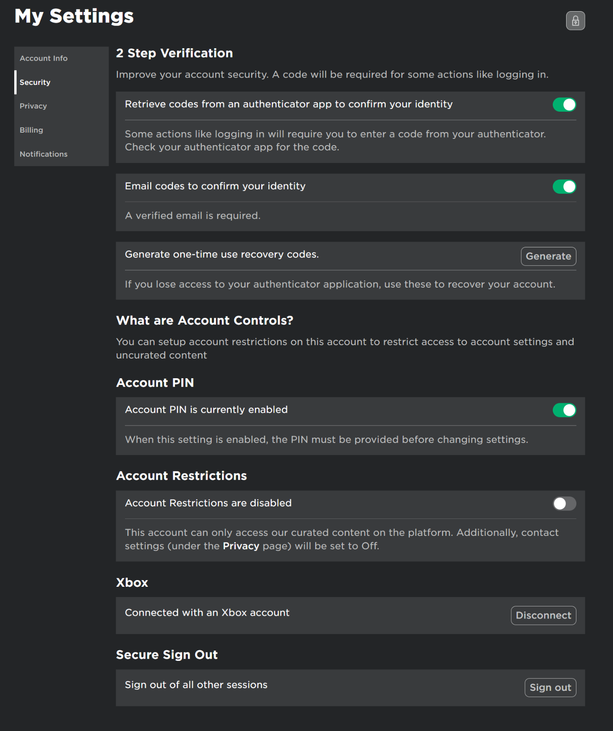Disable authenticator app codes toggle

(x=564, y=104)
